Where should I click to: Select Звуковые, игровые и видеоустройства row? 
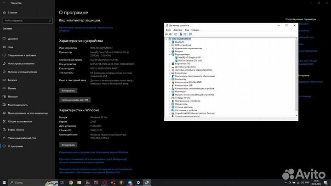pyautogui.click(x=194, y=70)
